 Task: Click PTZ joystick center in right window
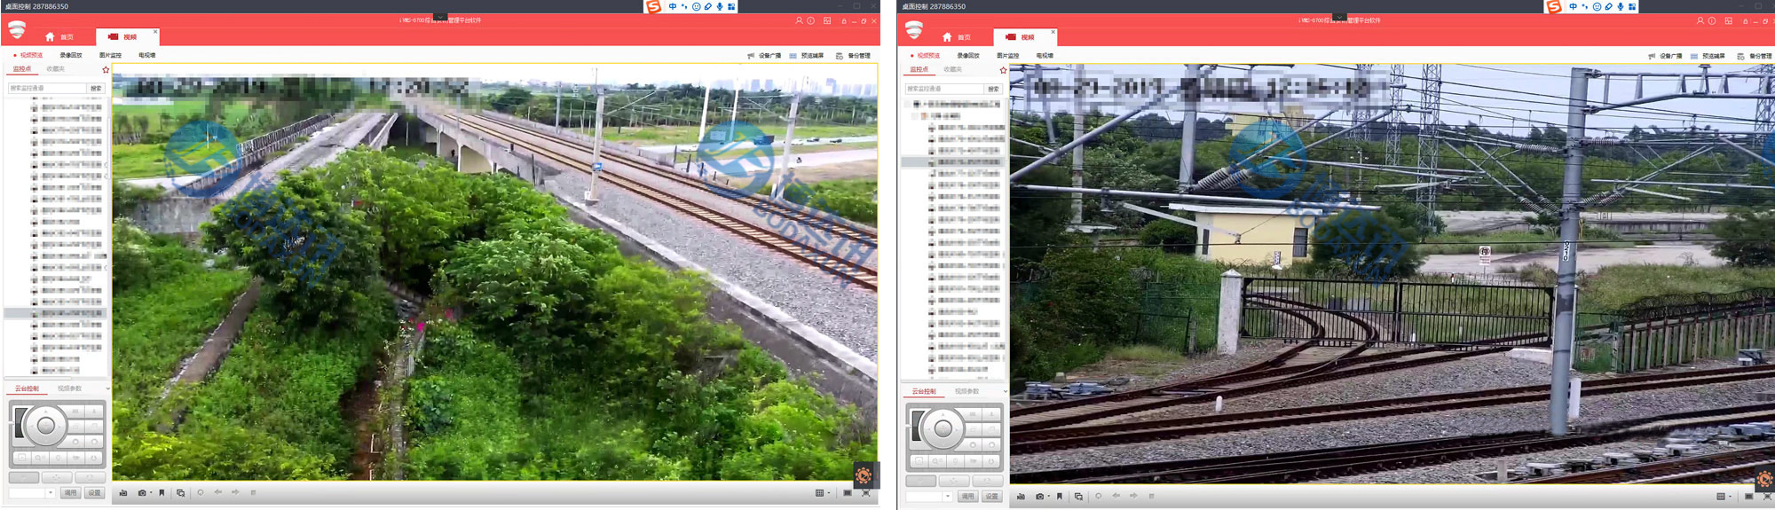click(x=943, y=429)
